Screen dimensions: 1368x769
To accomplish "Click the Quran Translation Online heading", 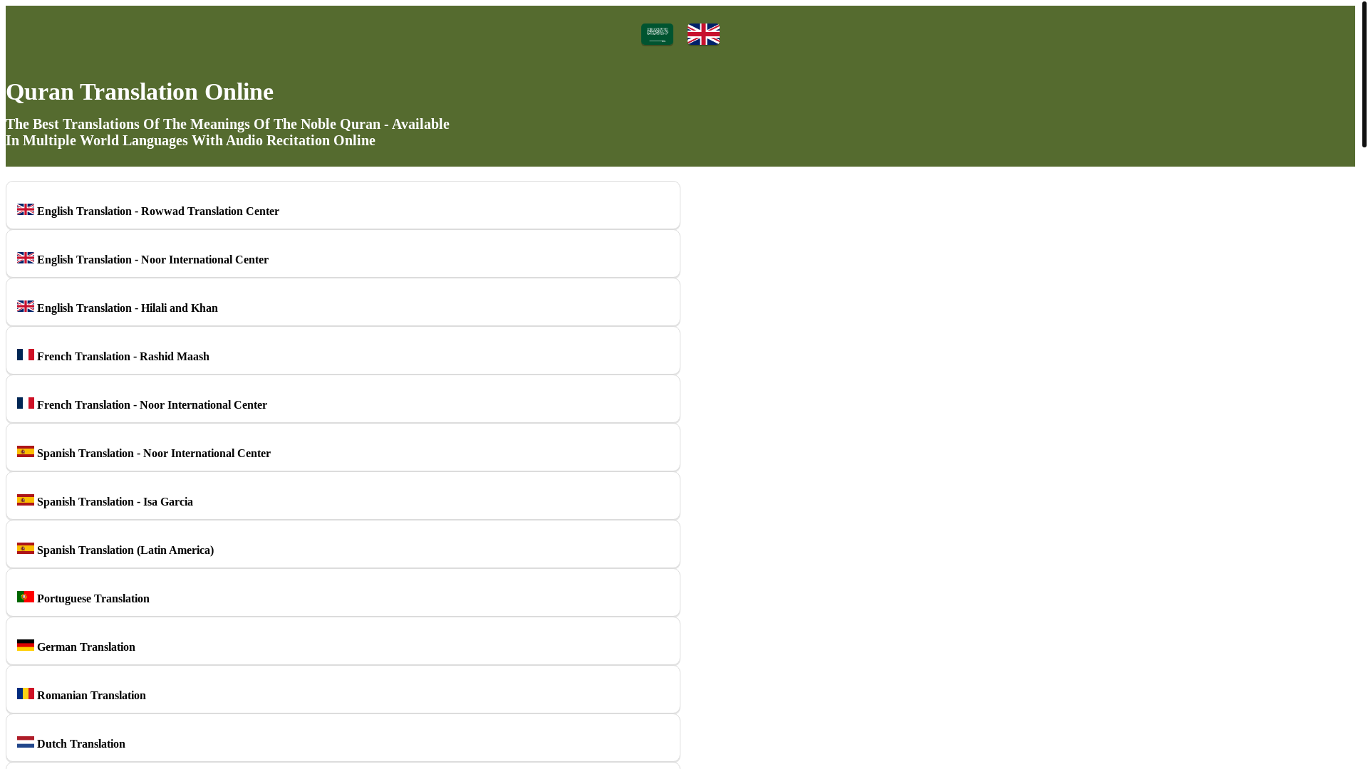I will coord(140,92).
